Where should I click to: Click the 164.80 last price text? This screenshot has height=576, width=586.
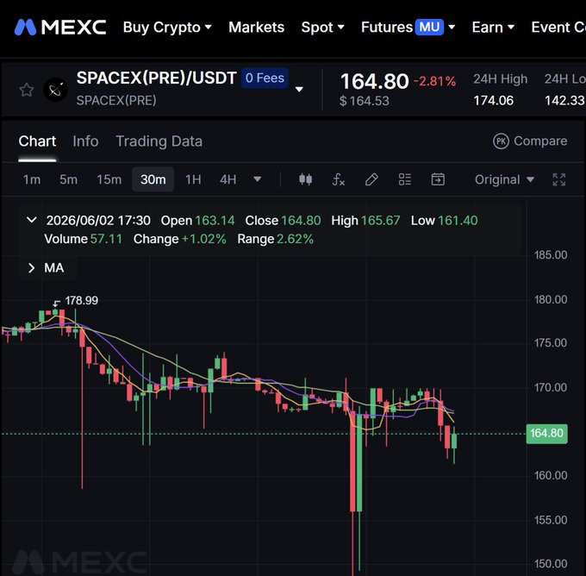click(375, 81)
